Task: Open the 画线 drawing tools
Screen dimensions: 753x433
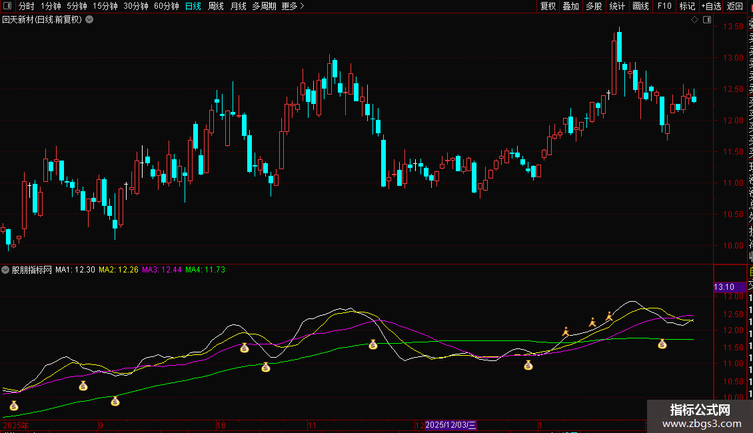Action: pyautogui.click(x=640, y=6)
